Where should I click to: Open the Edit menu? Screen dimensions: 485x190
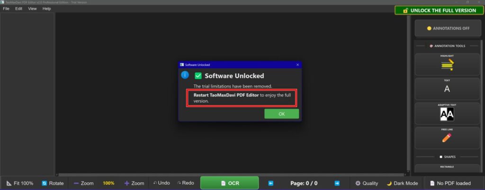pos(18,8)
